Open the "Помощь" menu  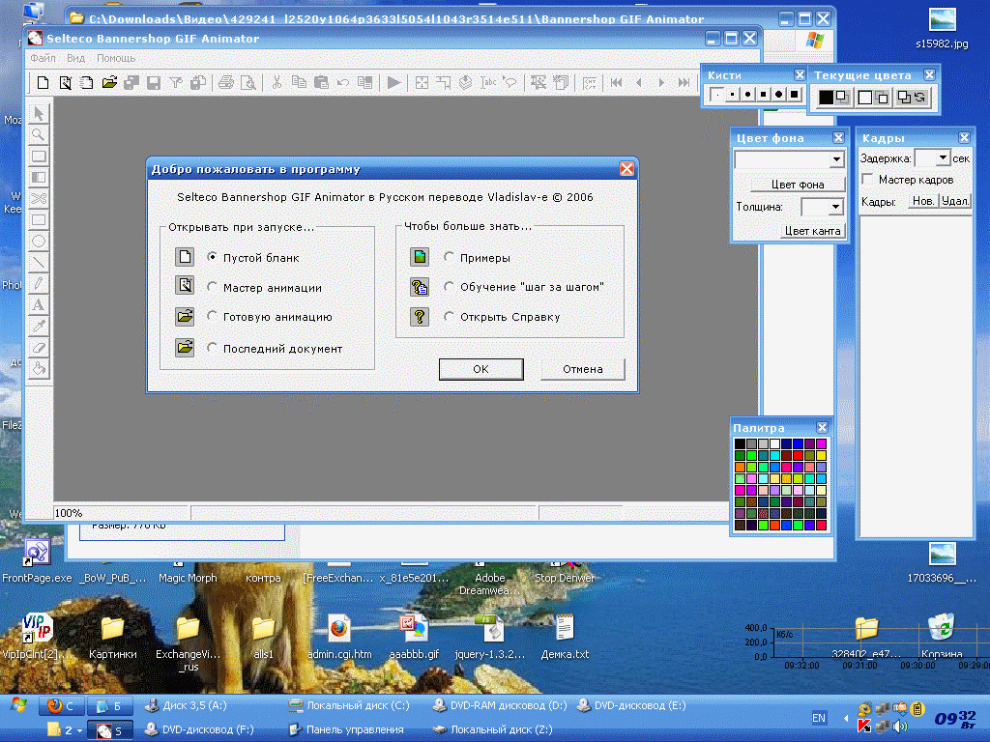[x=116, y=59]
